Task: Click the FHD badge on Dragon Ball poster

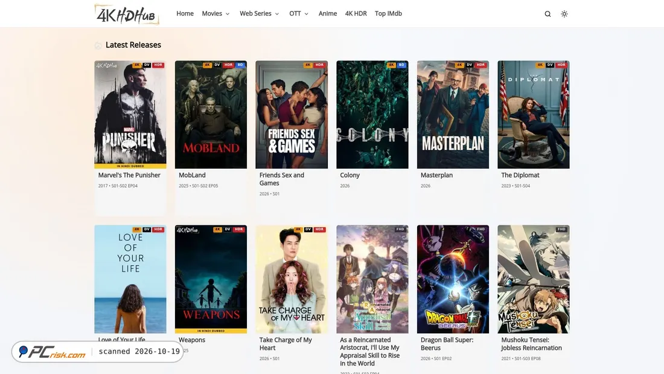Action: point(480,230)
